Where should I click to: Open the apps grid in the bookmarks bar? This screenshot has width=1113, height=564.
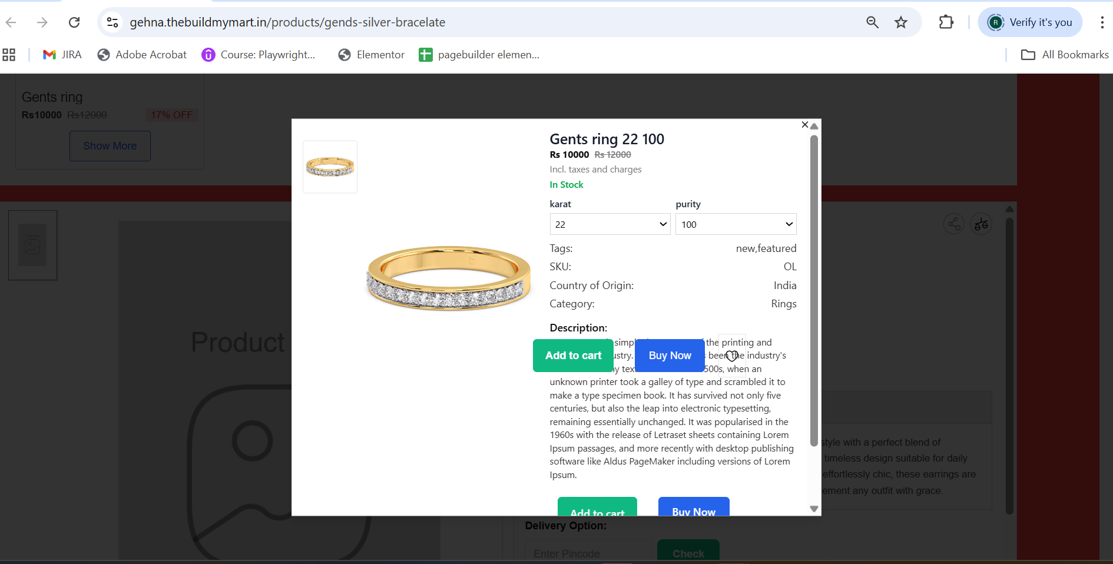[9, 55]
